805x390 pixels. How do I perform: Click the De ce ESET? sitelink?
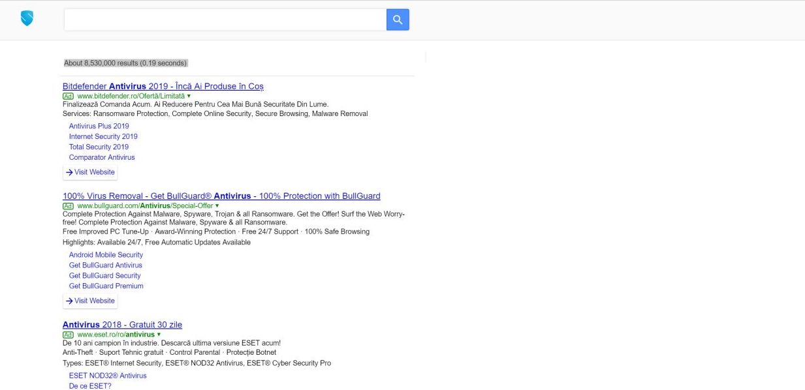click(90, 386)
